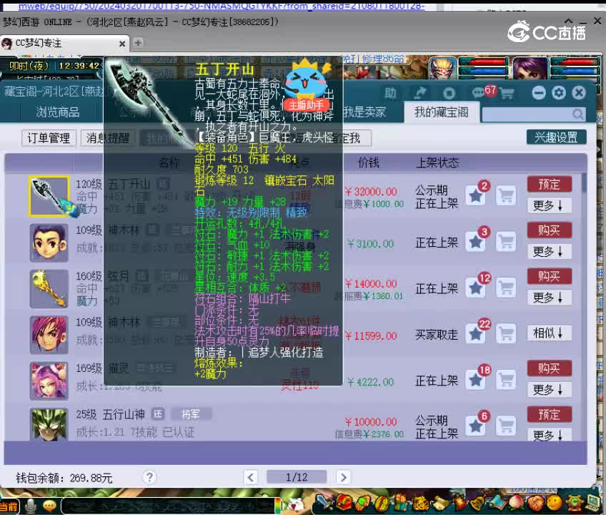The image size is (606, 515).
Task: Add 11599.00 item to cart
Action: pos(506,334)
